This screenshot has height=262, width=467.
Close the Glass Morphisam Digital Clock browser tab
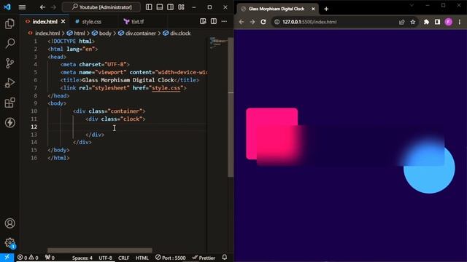(x=313, y=9)
